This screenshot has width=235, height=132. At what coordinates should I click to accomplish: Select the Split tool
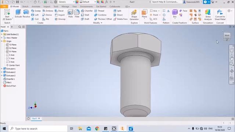point(117,11)
